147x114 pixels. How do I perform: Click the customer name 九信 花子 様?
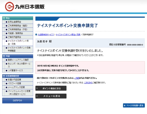[x=44, y=41]
